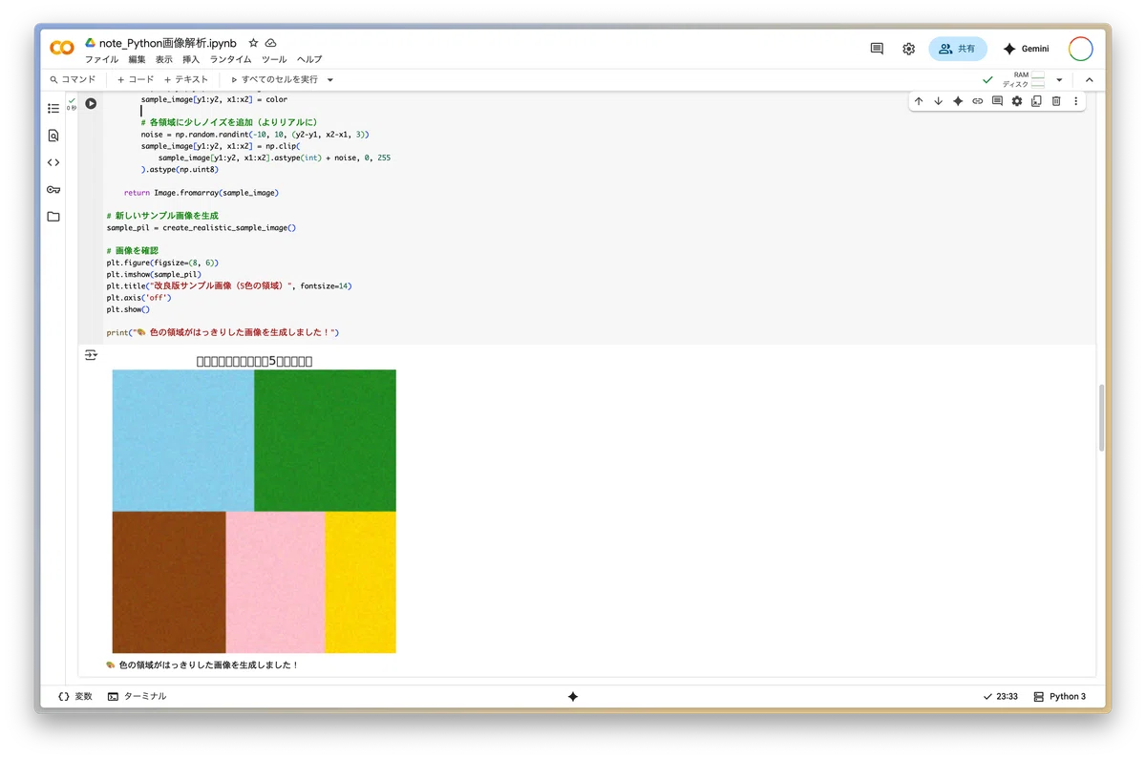Move the cell up with the up arrow
Screen dimensions: 1146x759
tap(919, 101)
